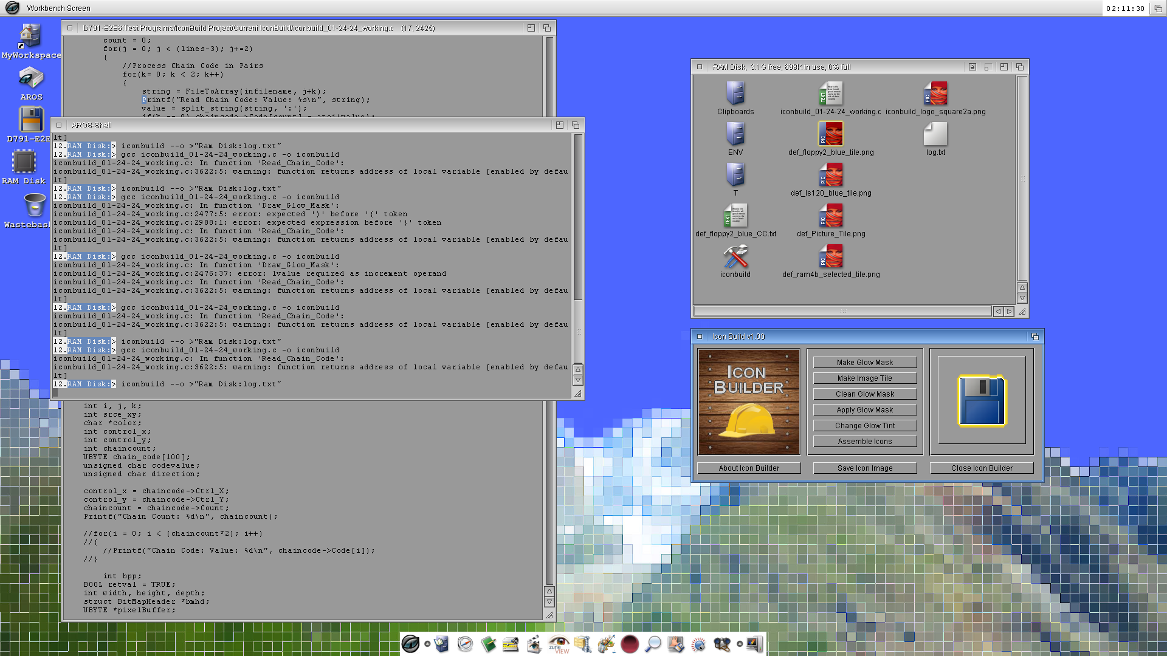
Task: Launch zuneVIEW from the dock
Action: pyautogui.click(x=559, y=644)
